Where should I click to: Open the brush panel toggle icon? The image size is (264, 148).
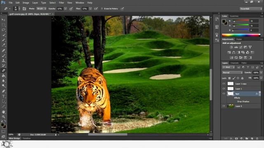click(x=24, y=9)
